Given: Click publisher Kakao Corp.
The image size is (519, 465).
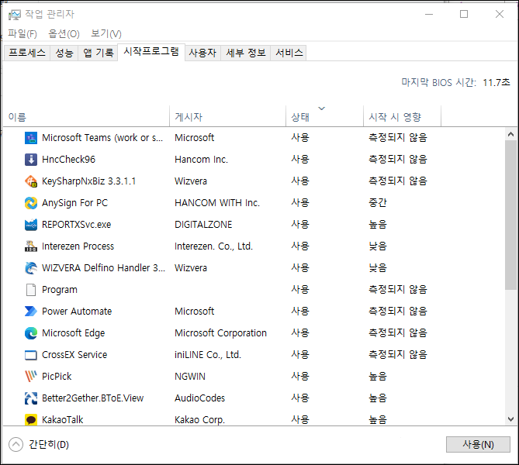Looking at the screenshot, I should click(x=199, y=420).
